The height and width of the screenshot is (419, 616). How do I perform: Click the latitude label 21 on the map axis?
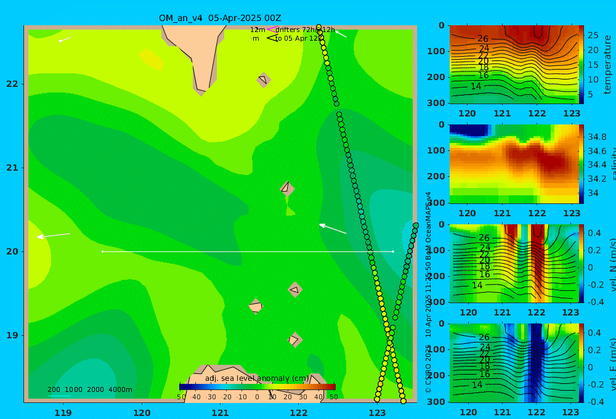12,168
